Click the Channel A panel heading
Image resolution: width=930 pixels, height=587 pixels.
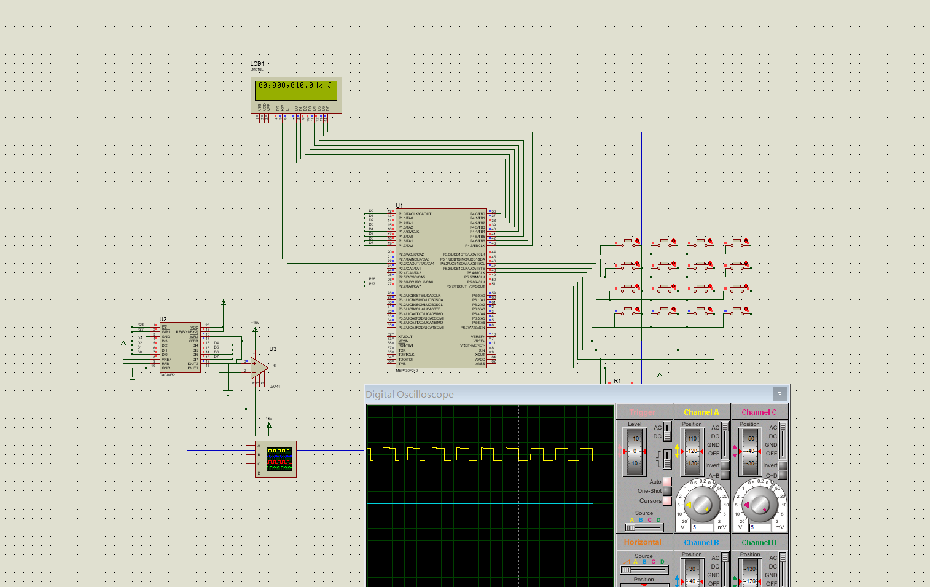pyautogui.click(x=701, y=412)
